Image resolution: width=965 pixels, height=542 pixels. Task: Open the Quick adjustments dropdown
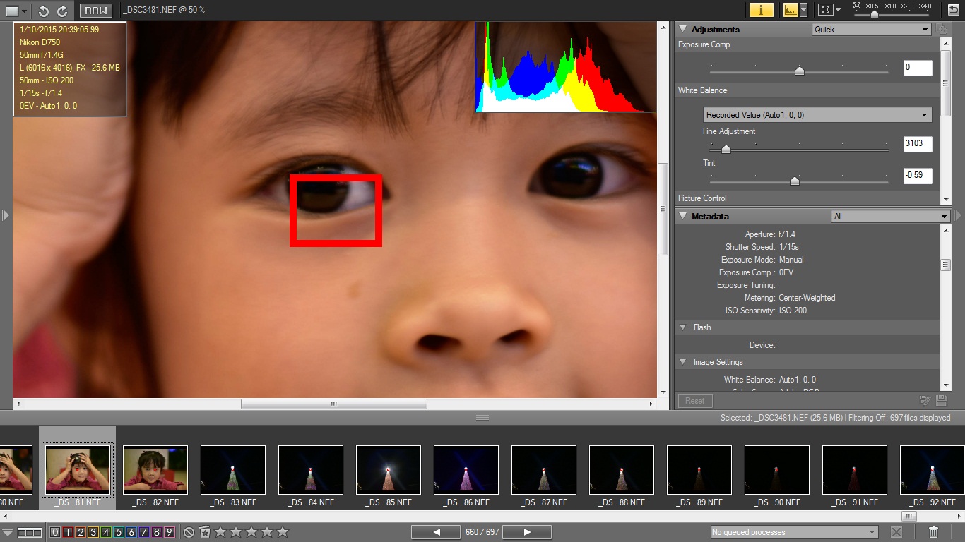872,30
